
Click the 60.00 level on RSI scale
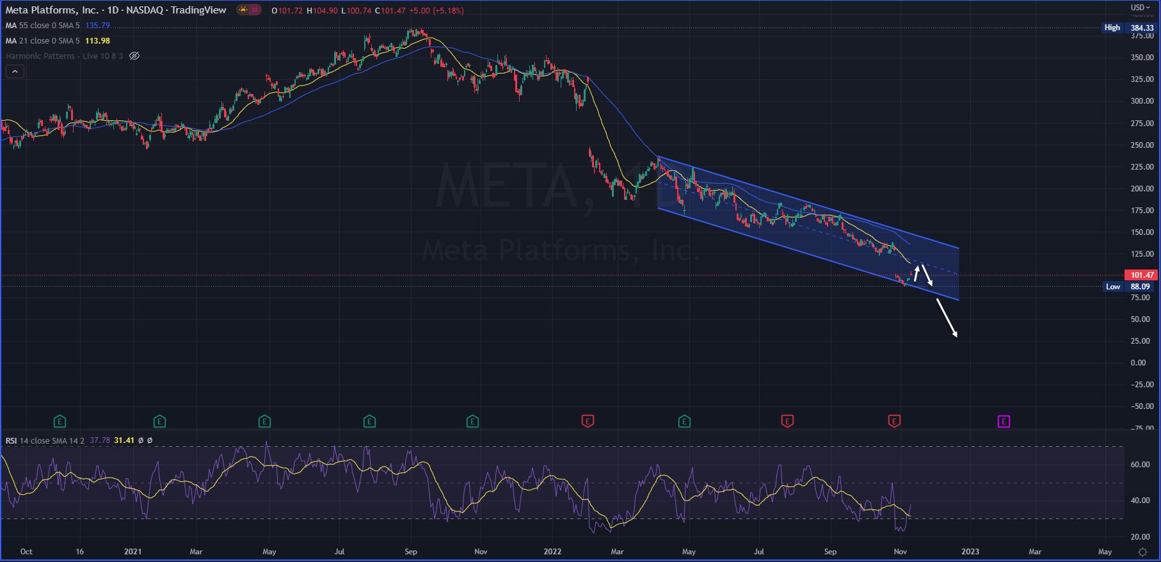(1141, 465)
